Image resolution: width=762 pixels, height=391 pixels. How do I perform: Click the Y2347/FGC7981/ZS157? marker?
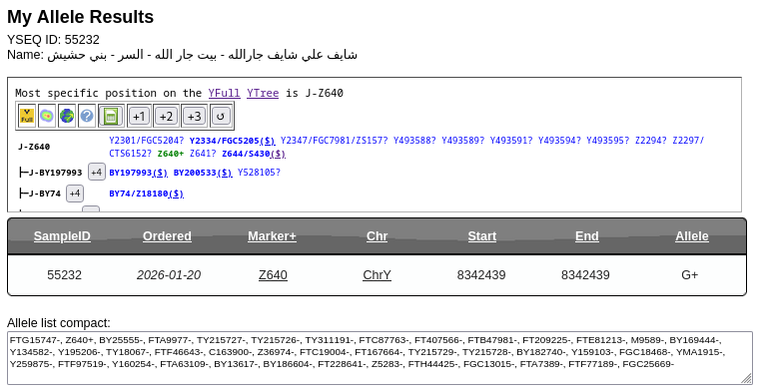[x=334, y=141]
